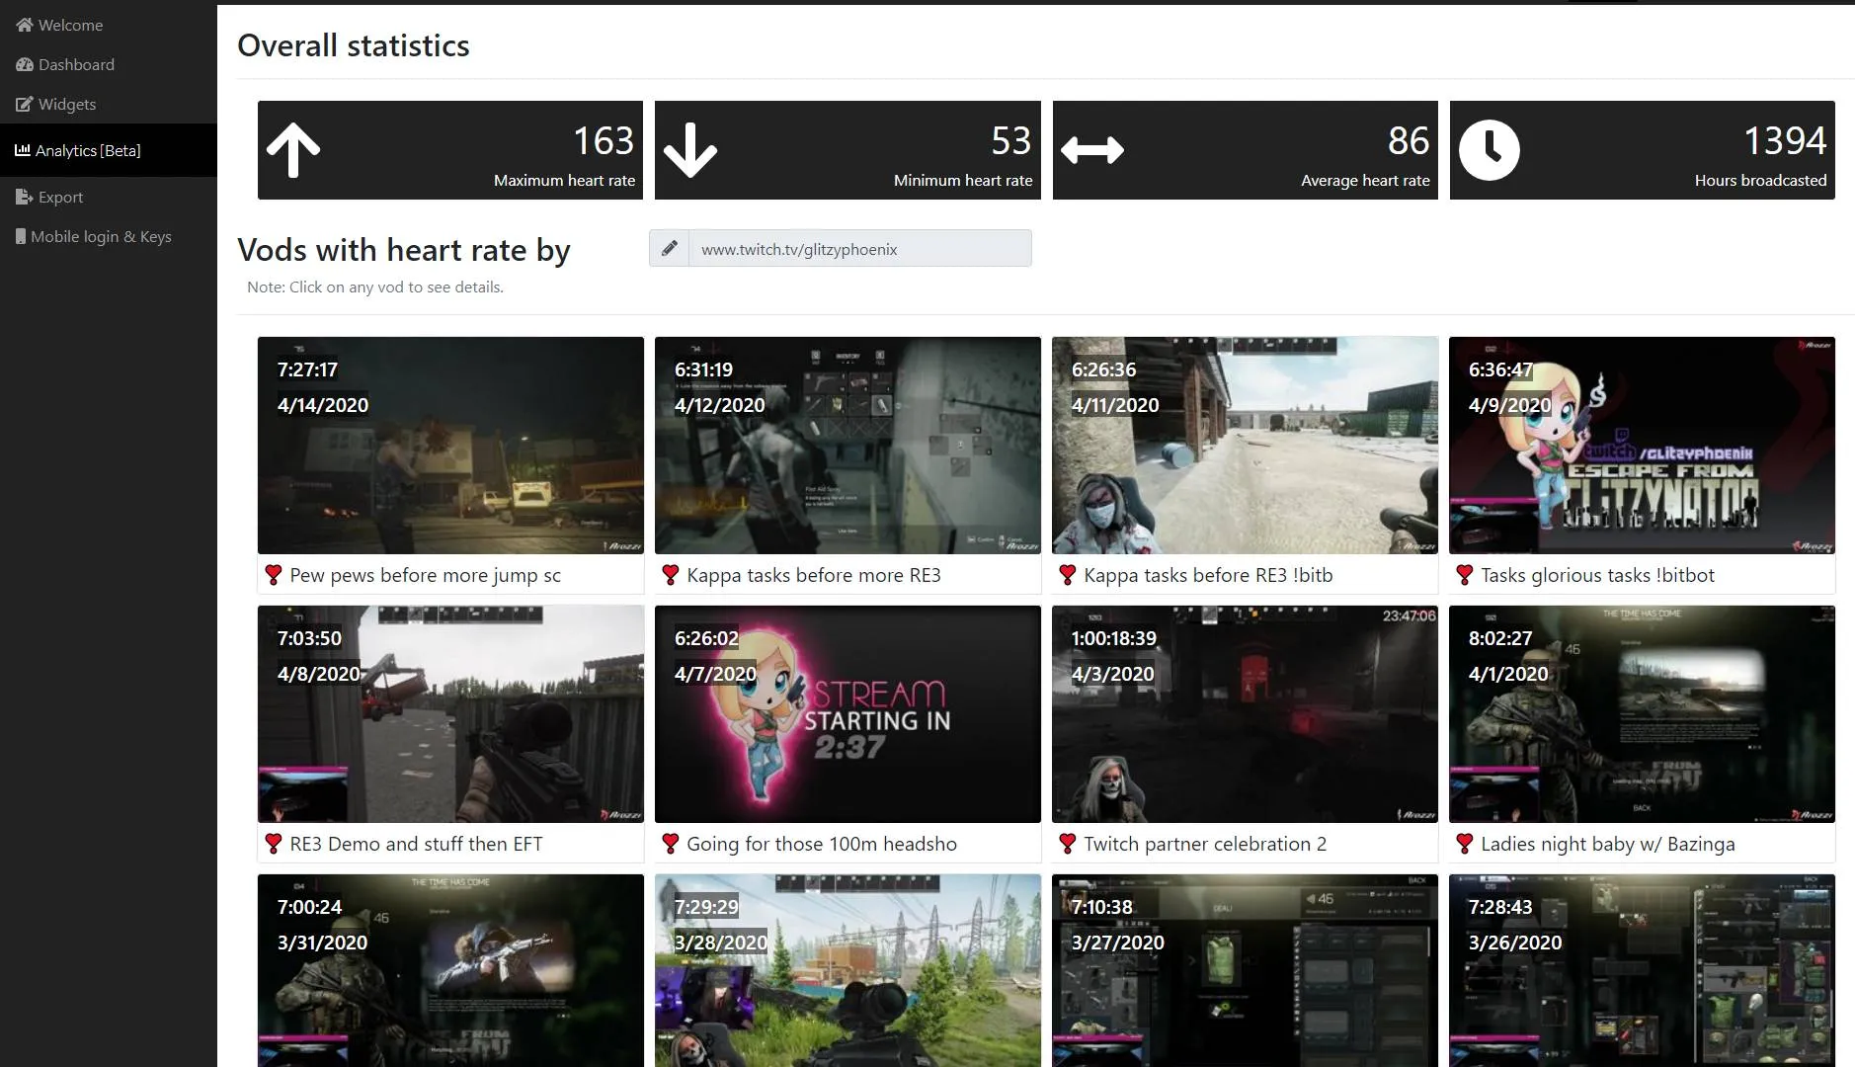Click heart icon by Kappa tasks before more RE3
The height and width of the screenshot is (1067, 1855).
pyautogui.click(x=671, y=574)
